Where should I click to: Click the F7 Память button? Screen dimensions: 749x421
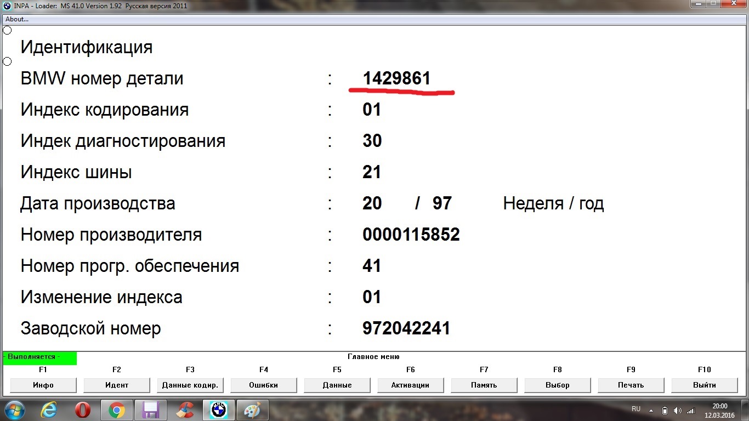tap(484, 385)
